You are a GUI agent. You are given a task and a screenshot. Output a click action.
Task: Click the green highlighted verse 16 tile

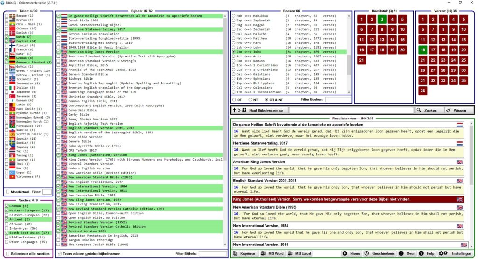coord(422,50)
